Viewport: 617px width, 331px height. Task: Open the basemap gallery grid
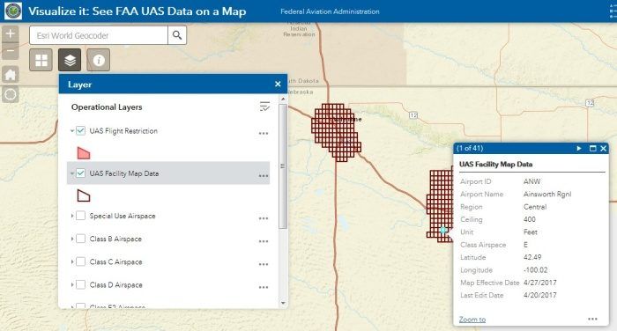click(41, 60)
